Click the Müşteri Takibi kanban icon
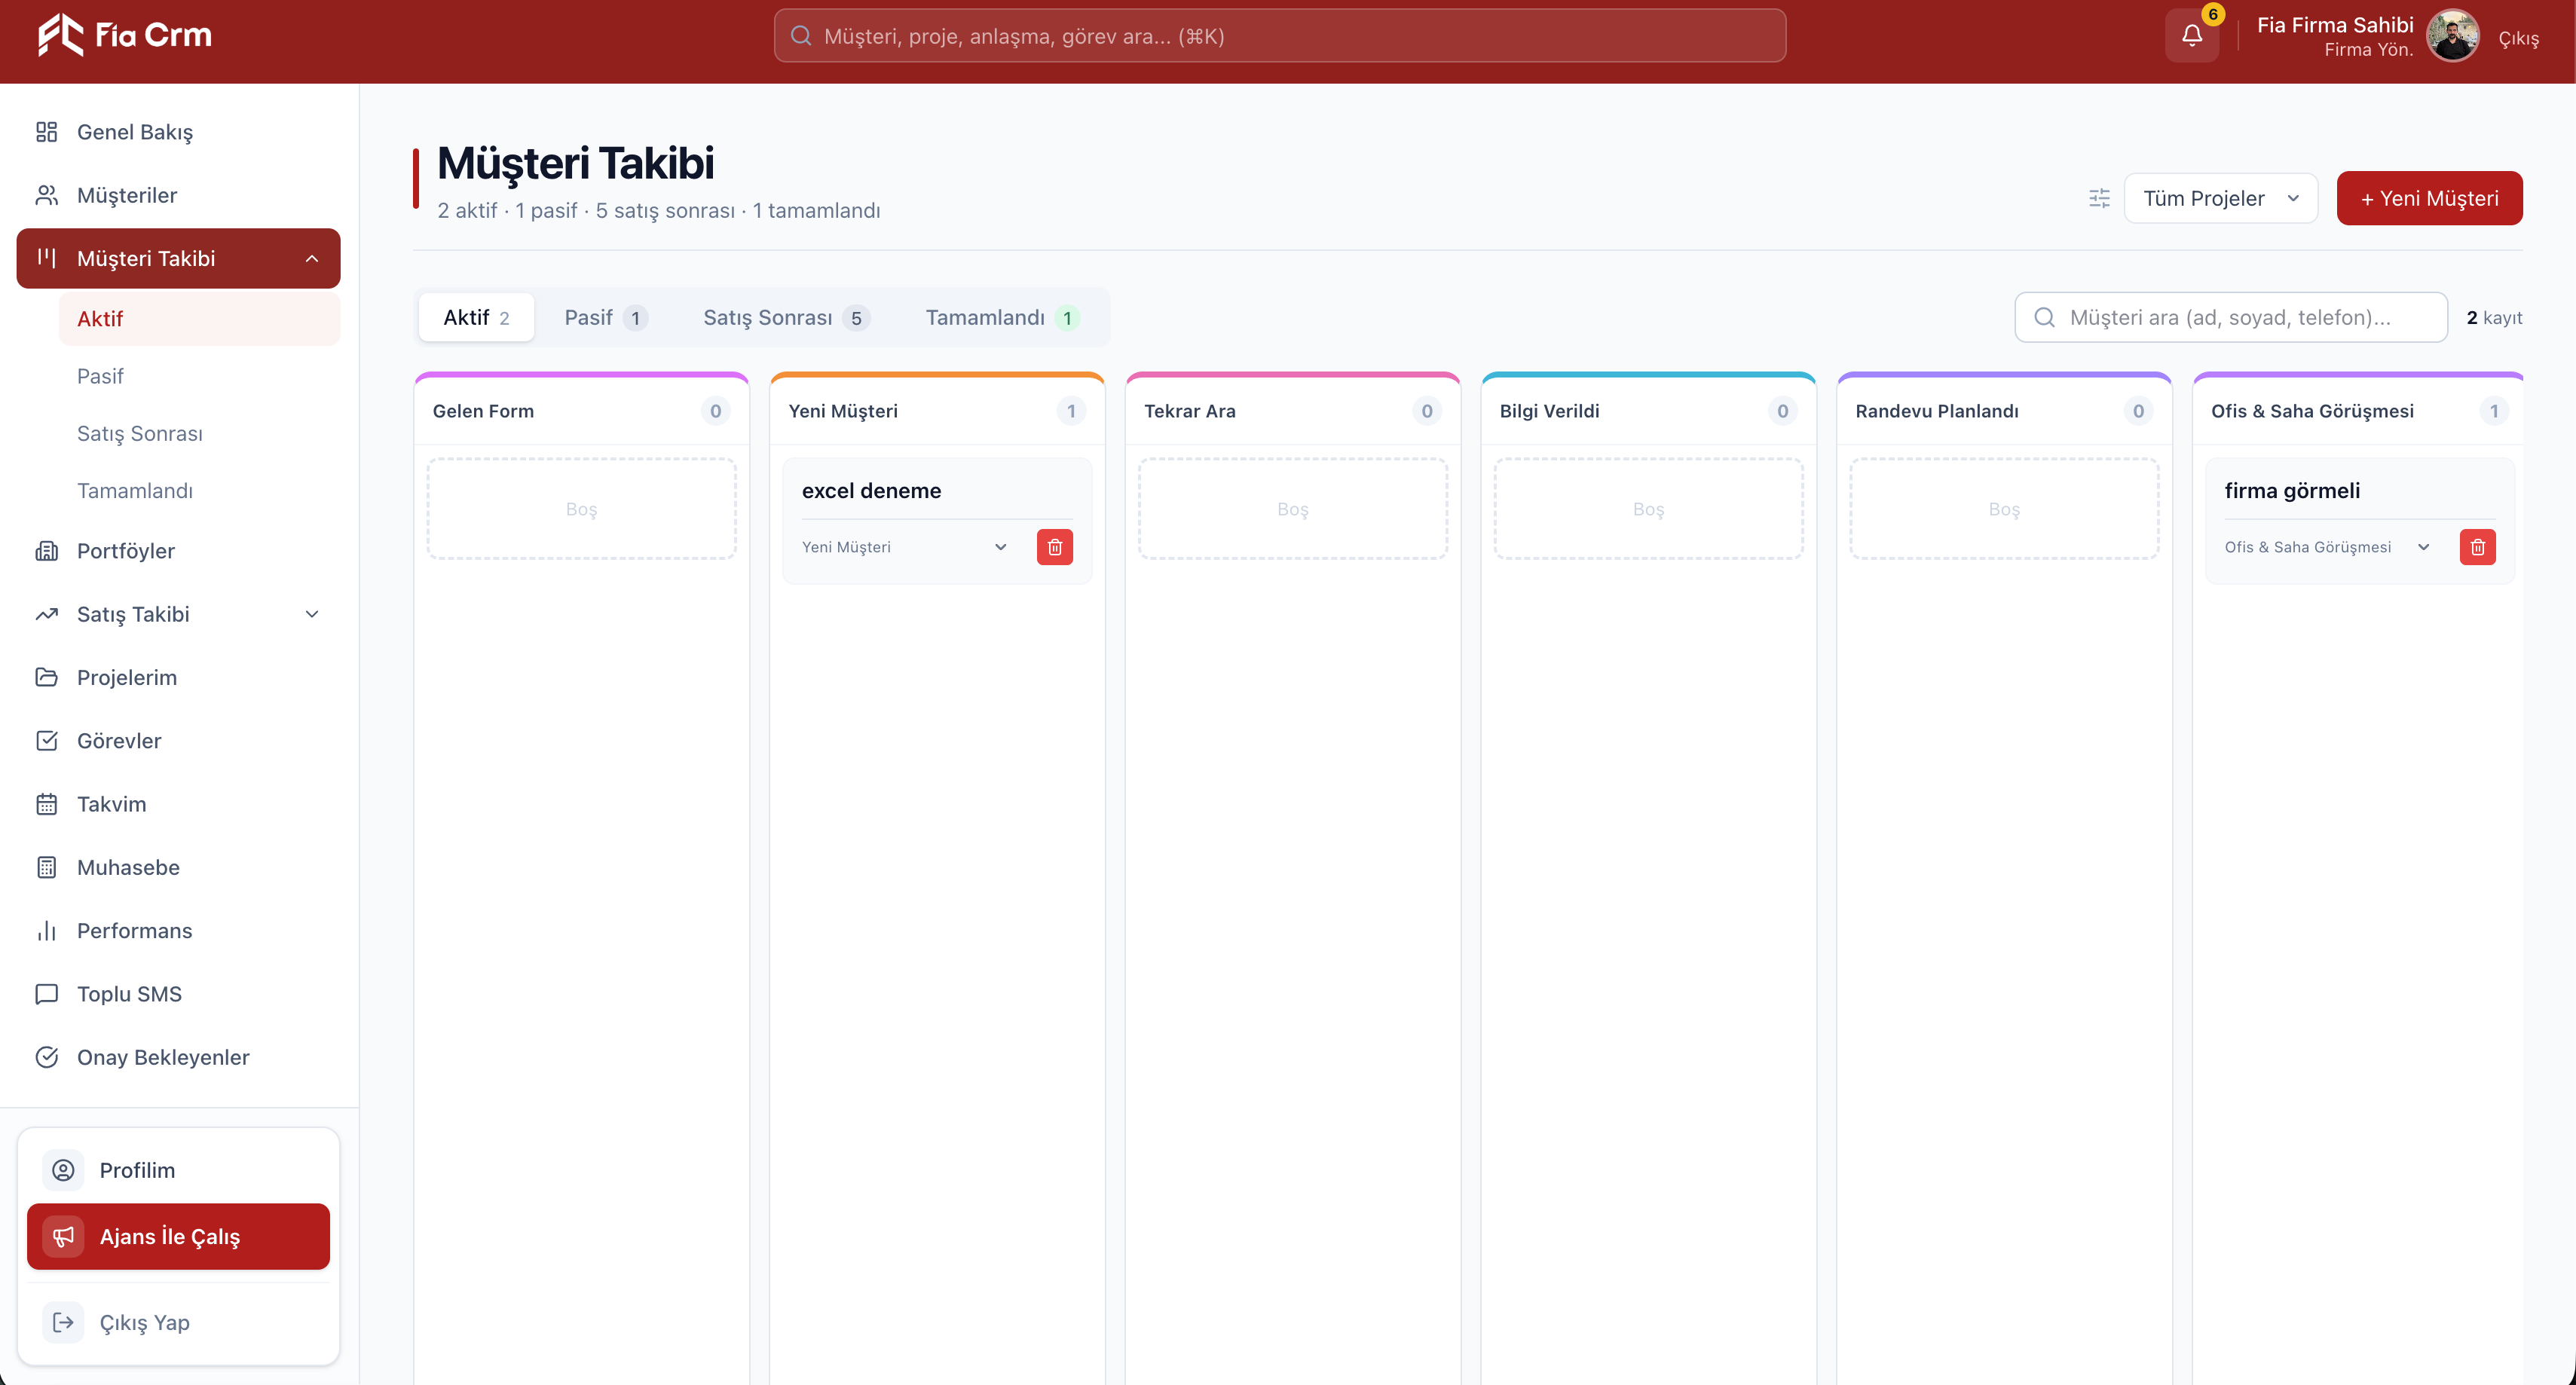This screenshot has width=2576, height=1385. (x=47, y=258)
